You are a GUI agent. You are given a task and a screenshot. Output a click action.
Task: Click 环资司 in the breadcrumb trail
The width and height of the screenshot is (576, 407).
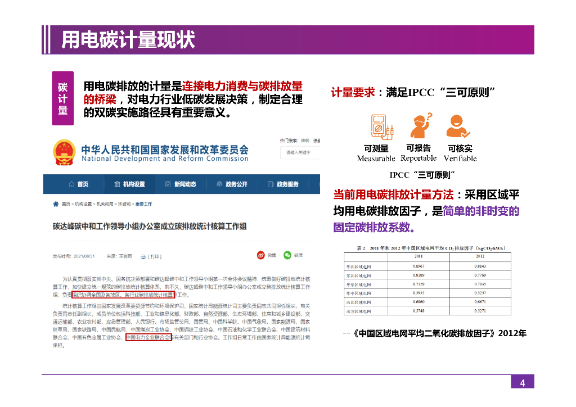(x=124, y=204)
